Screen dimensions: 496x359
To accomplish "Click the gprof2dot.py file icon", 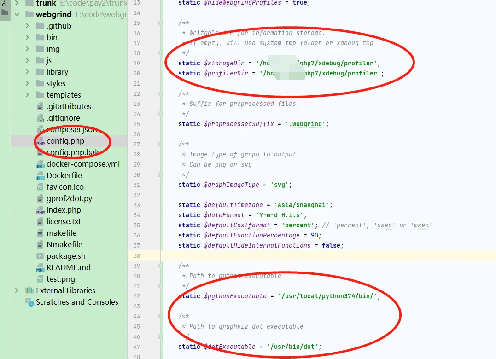I will coord(40,199).
